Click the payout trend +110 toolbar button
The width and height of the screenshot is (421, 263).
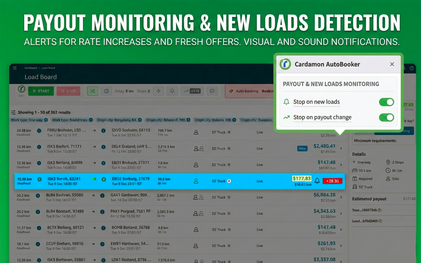(x=192, y=91)
